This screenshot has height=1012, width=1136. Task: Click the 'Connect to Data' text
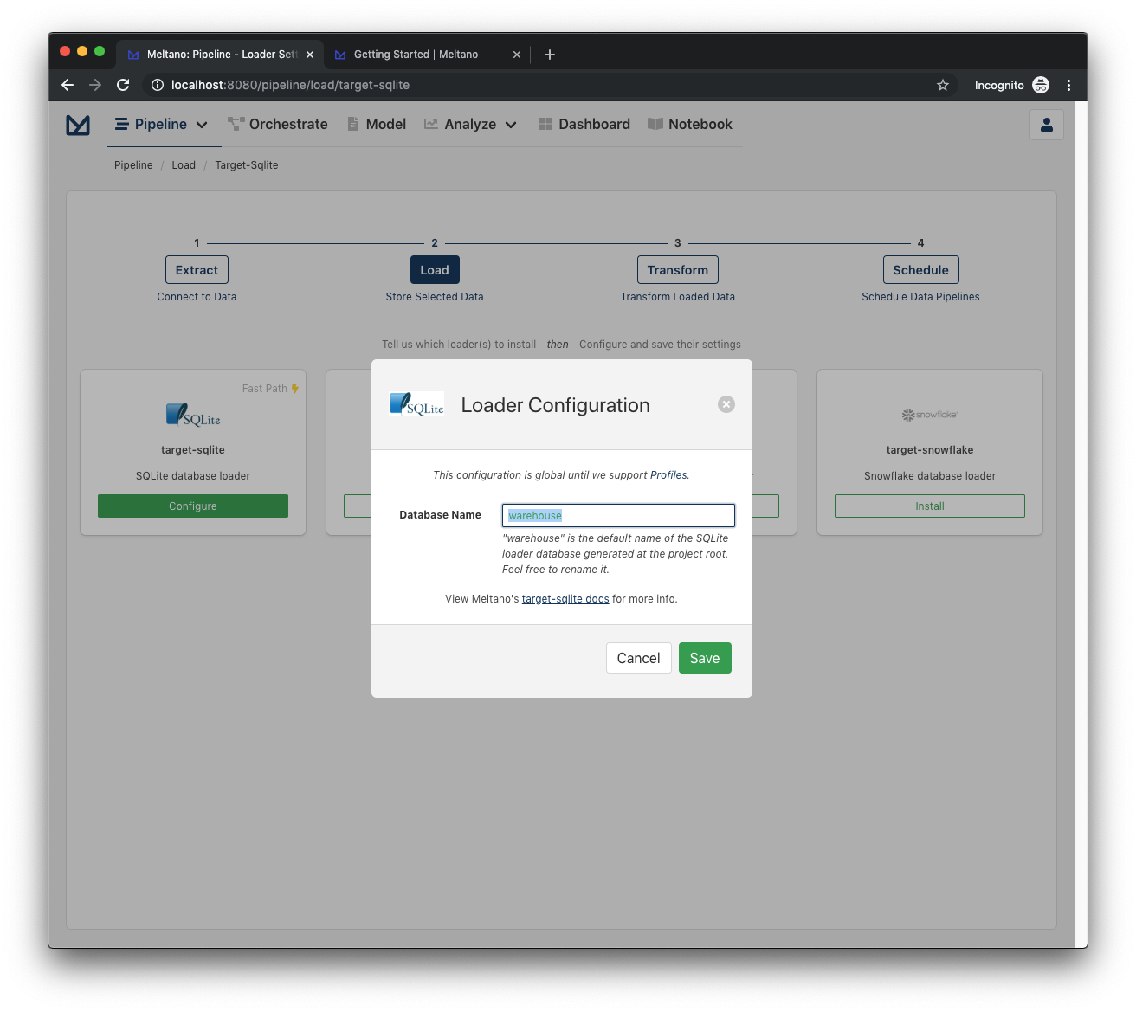197,297
